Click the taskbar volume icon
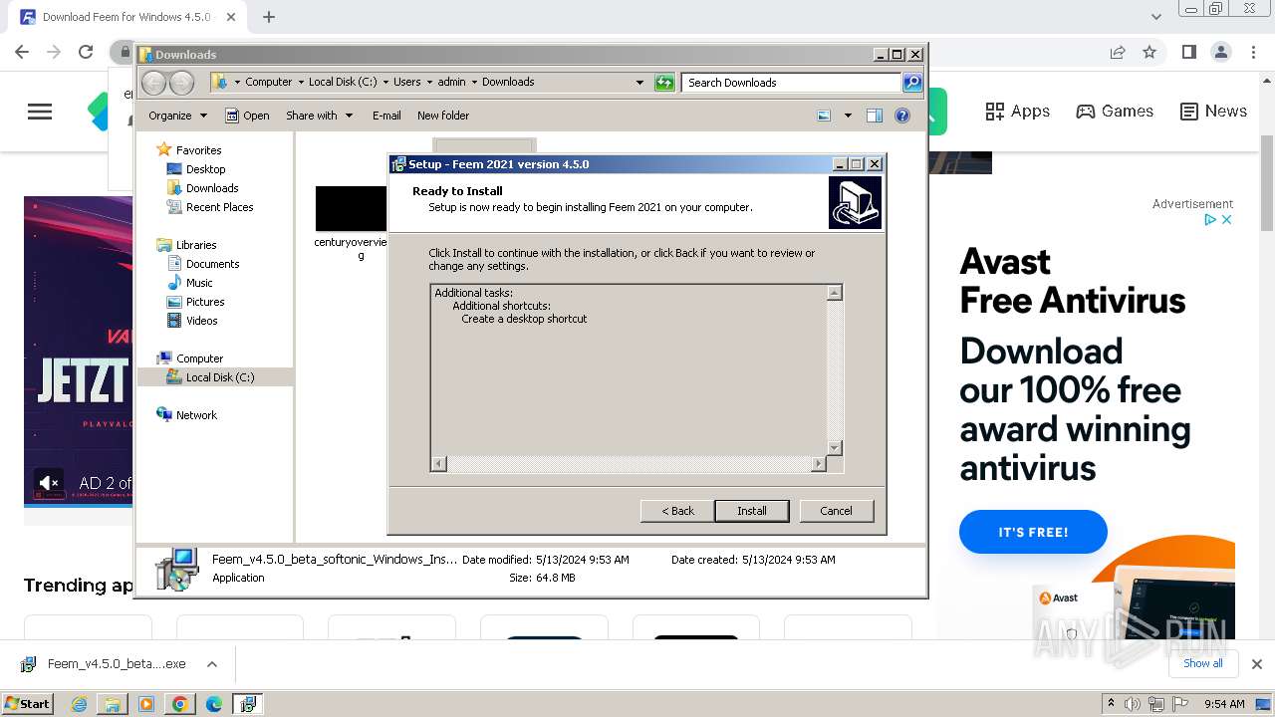 (x=1133, y=704)
